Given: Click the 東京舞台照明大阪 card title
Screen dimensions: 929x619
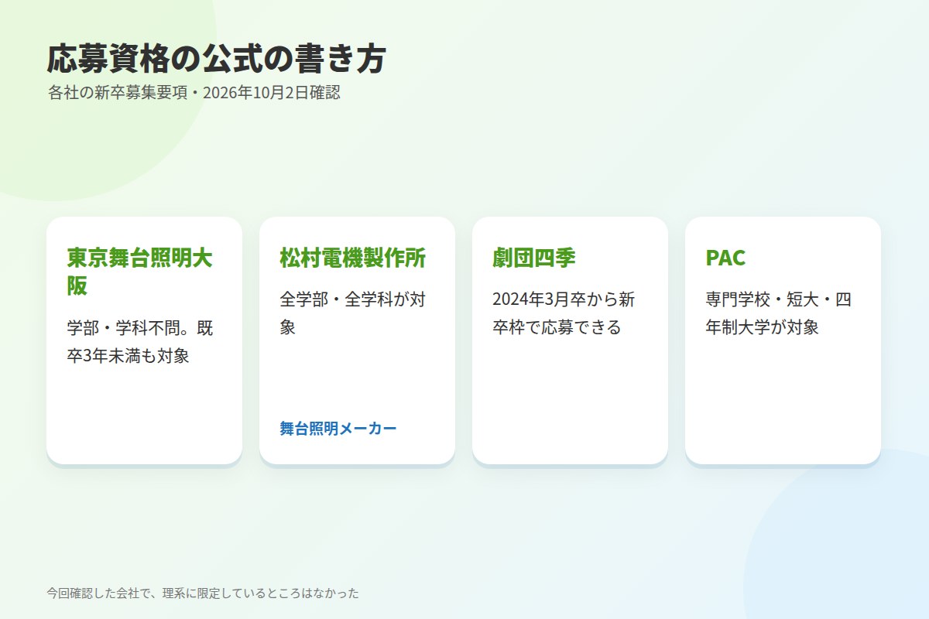Looking at the screenshot, I should [140, 272].
